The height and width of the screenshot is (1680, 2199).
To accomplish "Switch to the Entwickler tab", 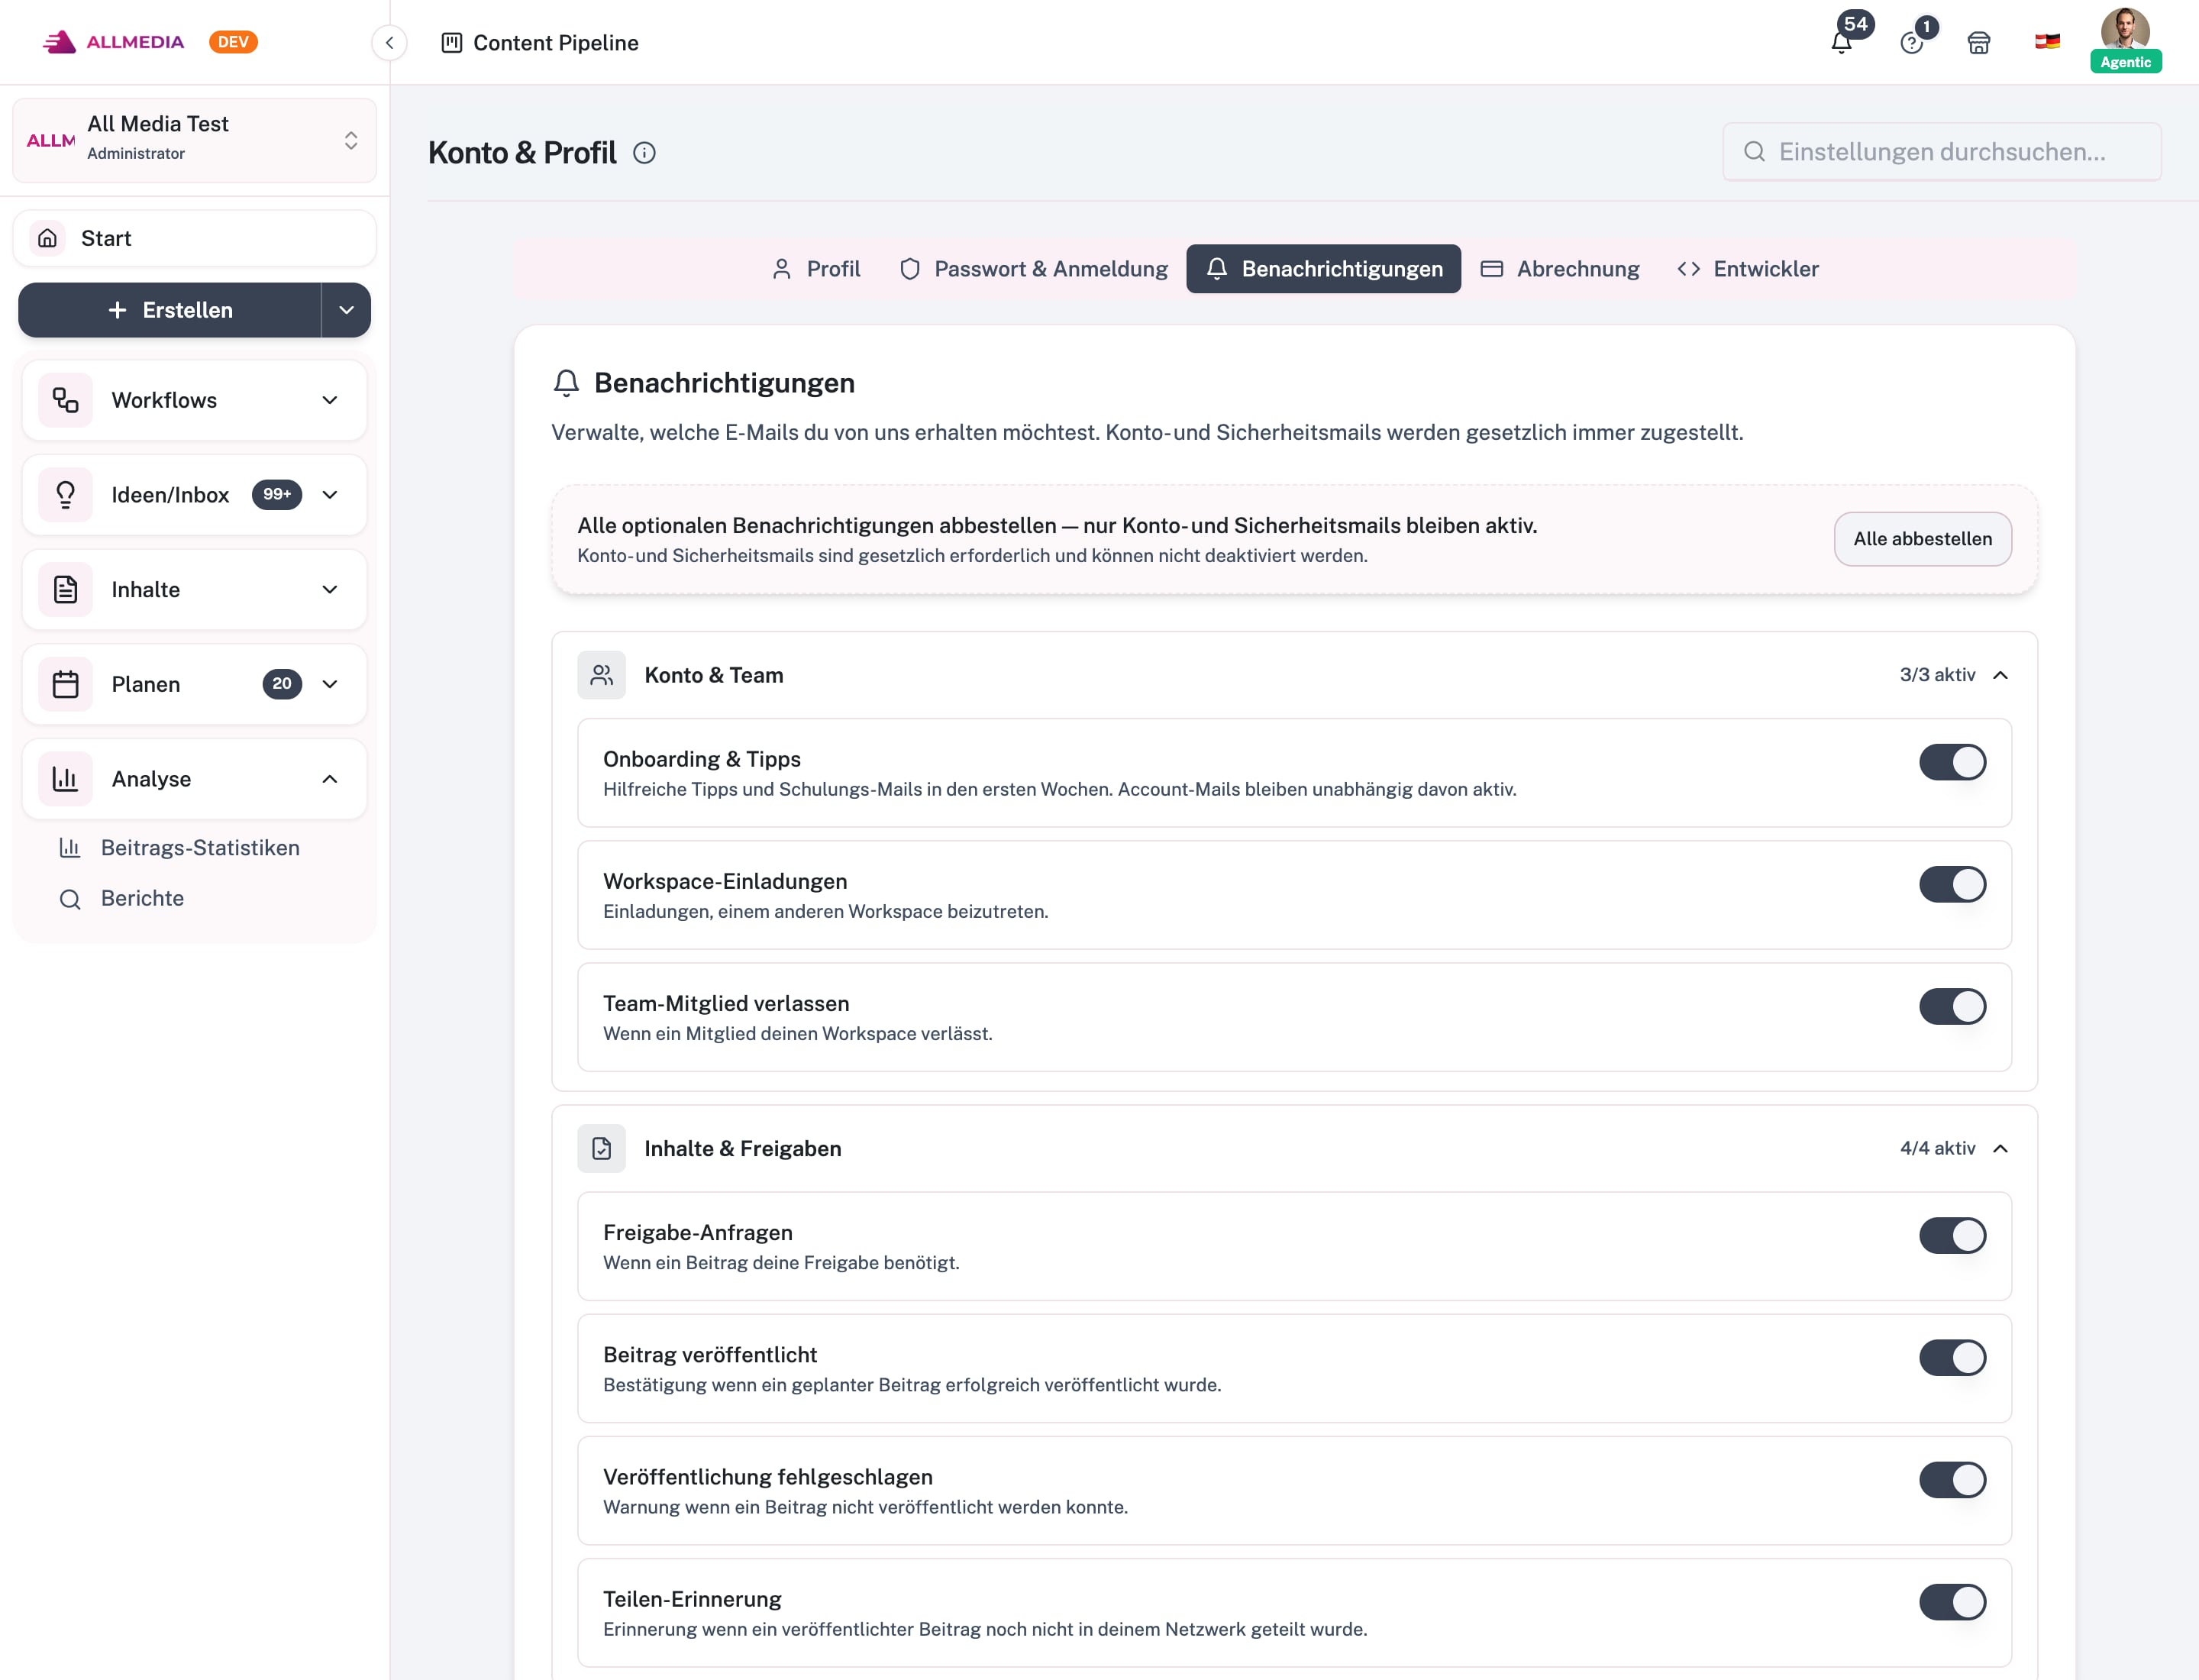I will pyautogui.click(x=1748, y=268).
